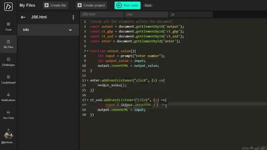This screenshot has width=267, height=150.
Task: Go back using the left arrow
Action: click(x=23, y=17)
